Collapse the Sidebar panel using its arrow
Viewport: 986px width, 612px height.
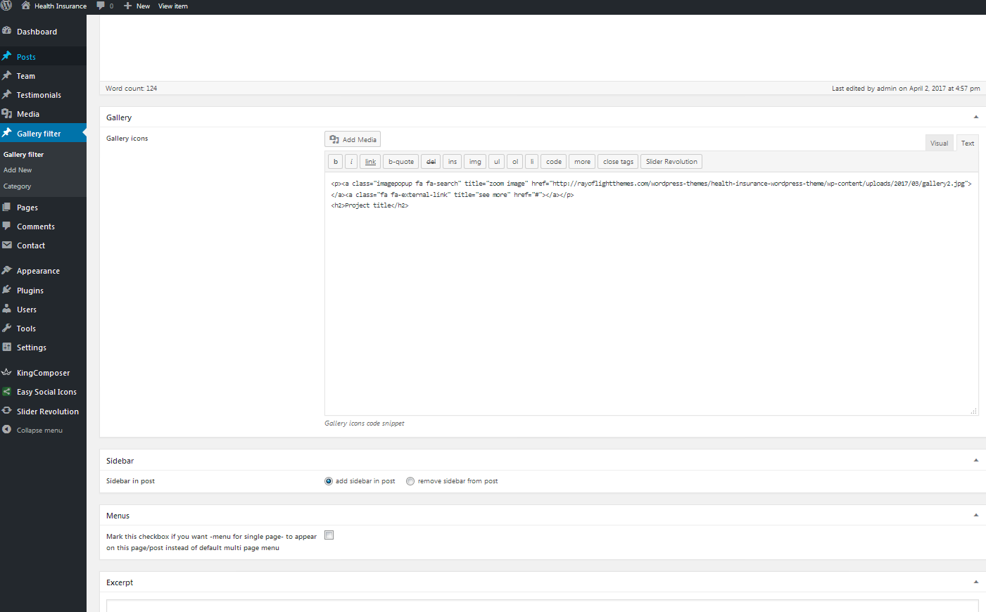[975, 461]
